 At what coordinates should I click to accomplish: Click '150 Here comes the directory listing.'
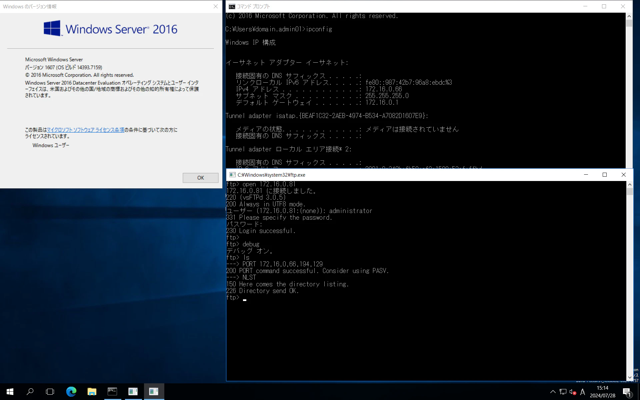coord(287,284)
